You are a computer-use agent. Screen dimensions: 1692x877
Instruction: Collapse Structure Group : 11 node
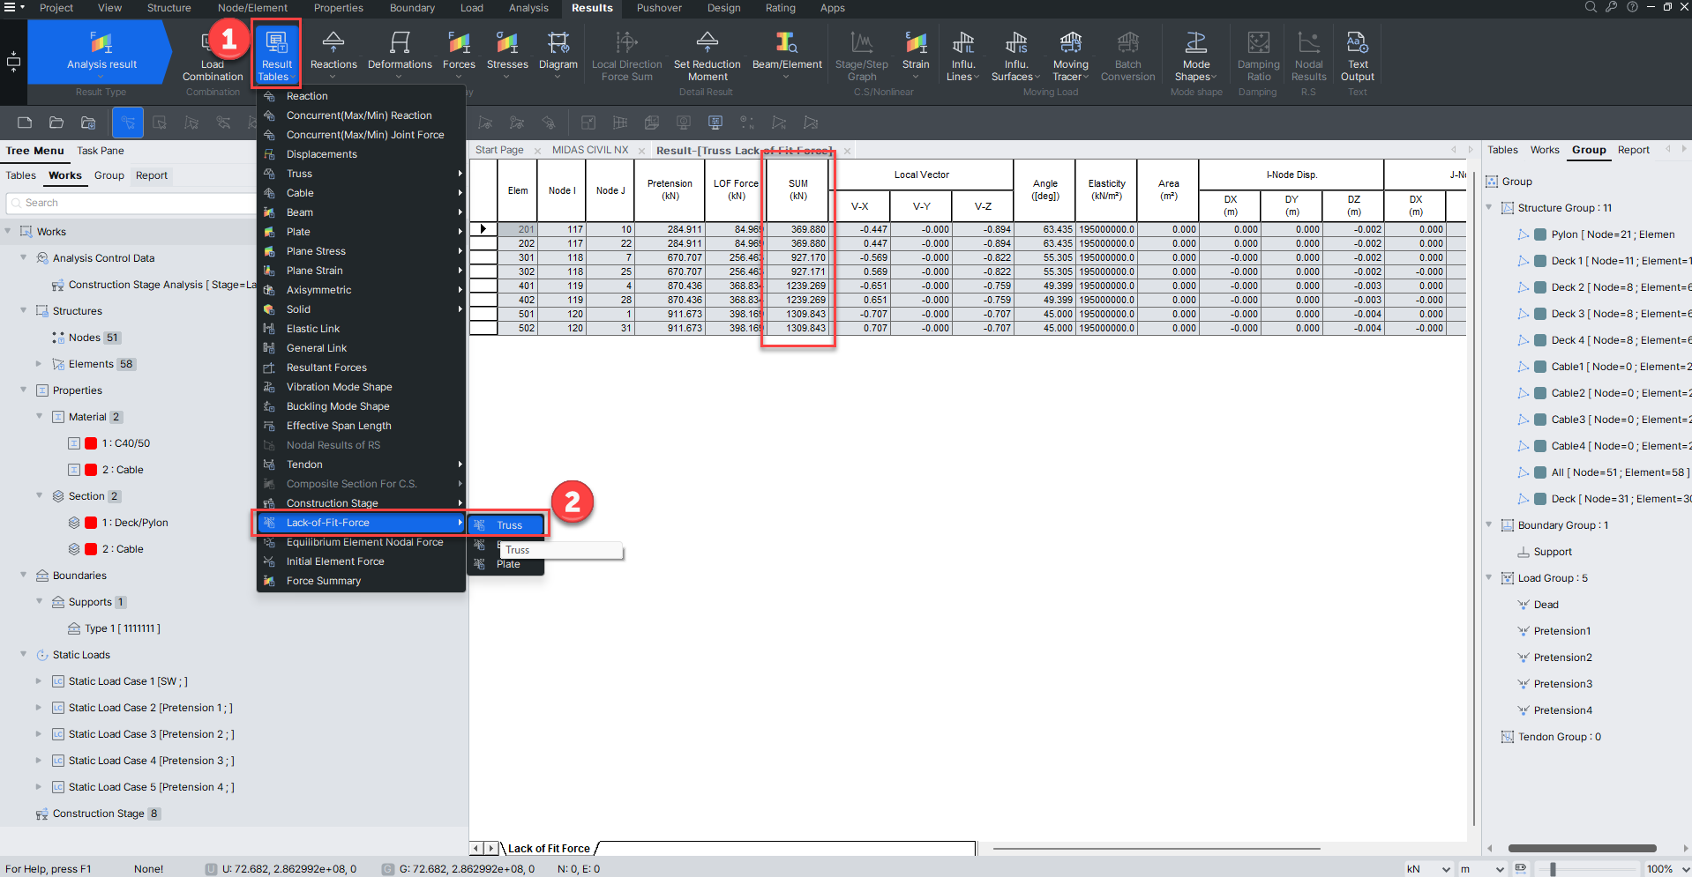(x=1489, y=207)
